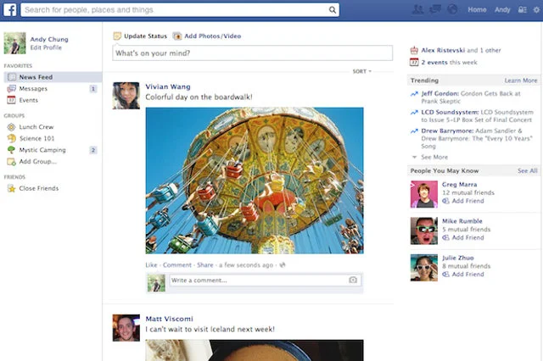
Task: Click Messages unread count badge
Action: (92, 89)
